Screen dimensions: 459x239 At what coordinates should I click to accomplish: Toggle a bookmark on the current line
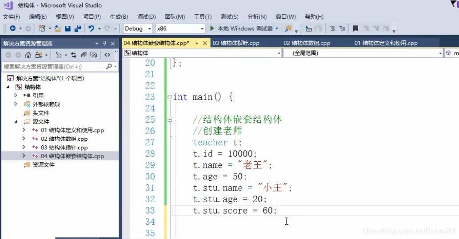tap(355, 28)
